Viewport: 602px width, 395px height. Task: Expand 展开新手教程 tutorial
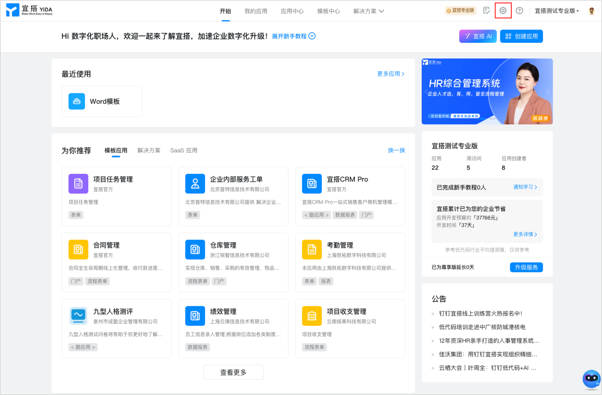(294, 36)
